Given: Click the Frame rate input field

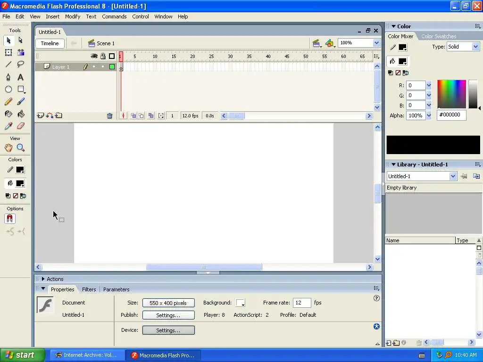Looking at the screenshot, I should [x=302, y=303].
